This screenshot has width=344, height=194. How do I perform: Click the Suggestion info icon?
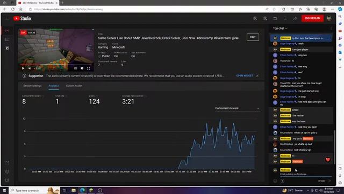[x=24, y=76]
